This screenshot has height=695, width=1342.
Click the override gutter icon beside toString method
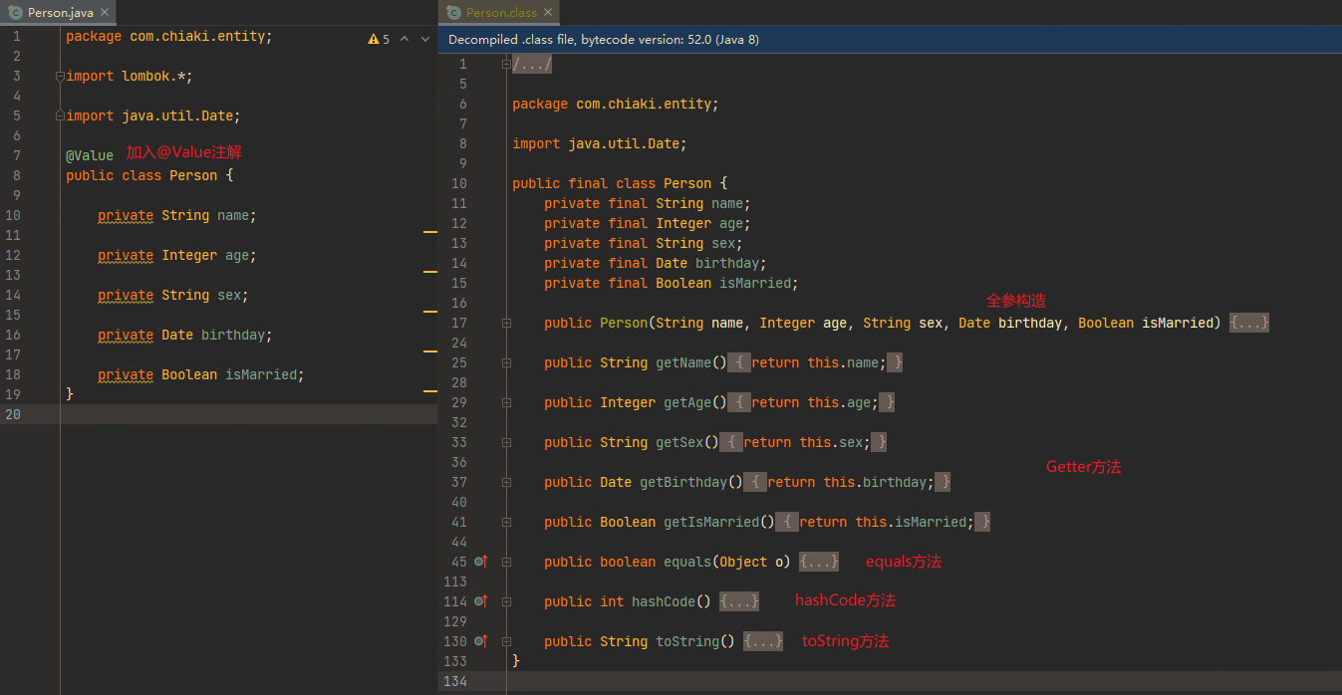479,641
